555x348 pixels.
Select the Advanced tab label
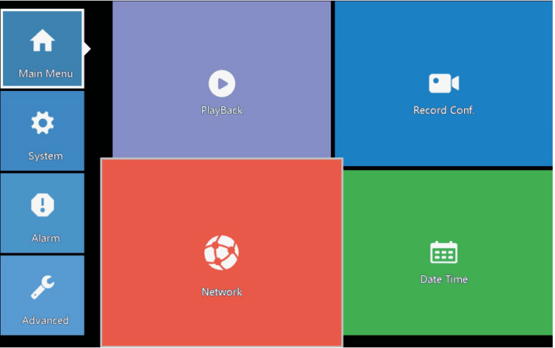(x=45, y=321)
